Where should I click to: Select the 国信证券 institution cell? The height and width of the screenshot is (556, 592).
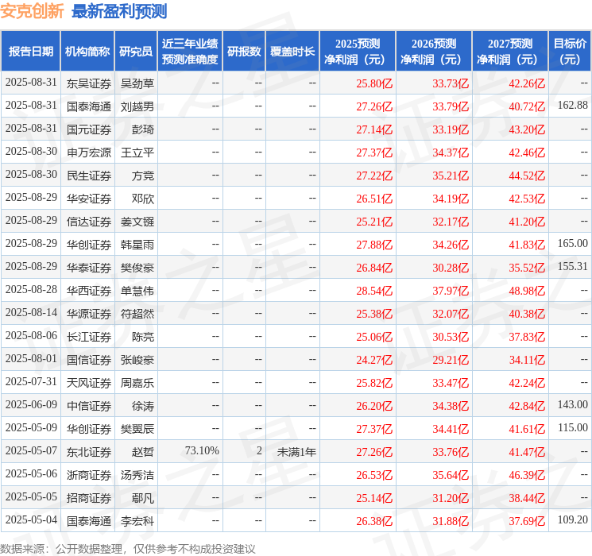pyautogui.click(x=89, y=360)
